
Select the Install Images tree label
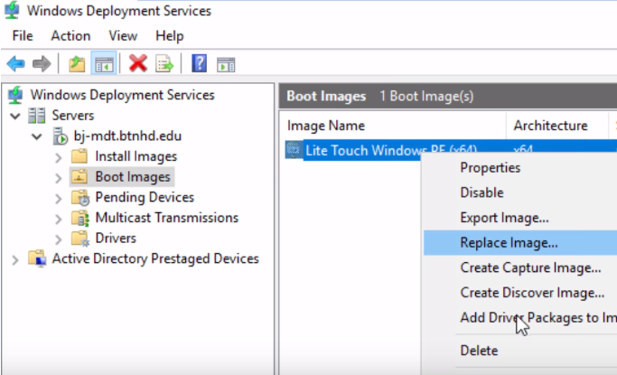pos(136,156)
